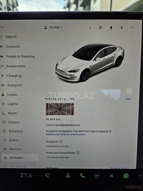Tap the alert icon beside Safety
Image resolution: width=143 pixels, height=191 pixels.
pyautogui.click(x=5, y=140)
